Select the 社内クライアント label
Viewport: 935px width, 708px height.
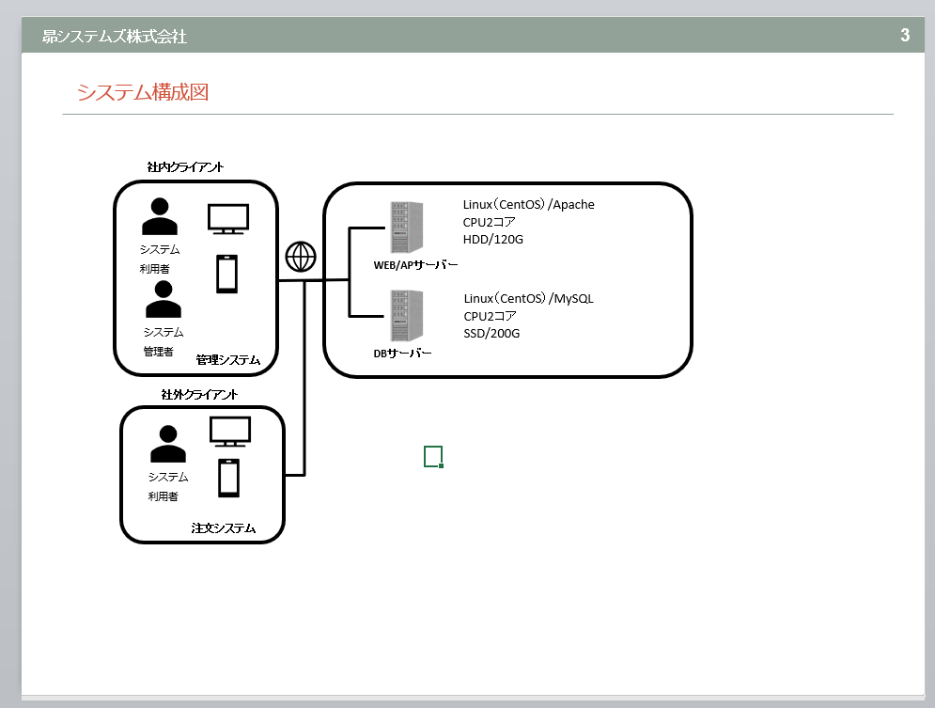[185, 167]
